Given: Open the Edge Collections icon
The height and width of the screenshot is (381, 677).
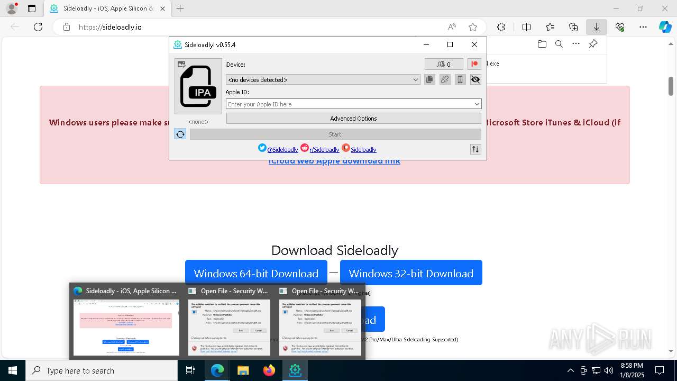Looking at the screenshot, I should click(573, 27).
